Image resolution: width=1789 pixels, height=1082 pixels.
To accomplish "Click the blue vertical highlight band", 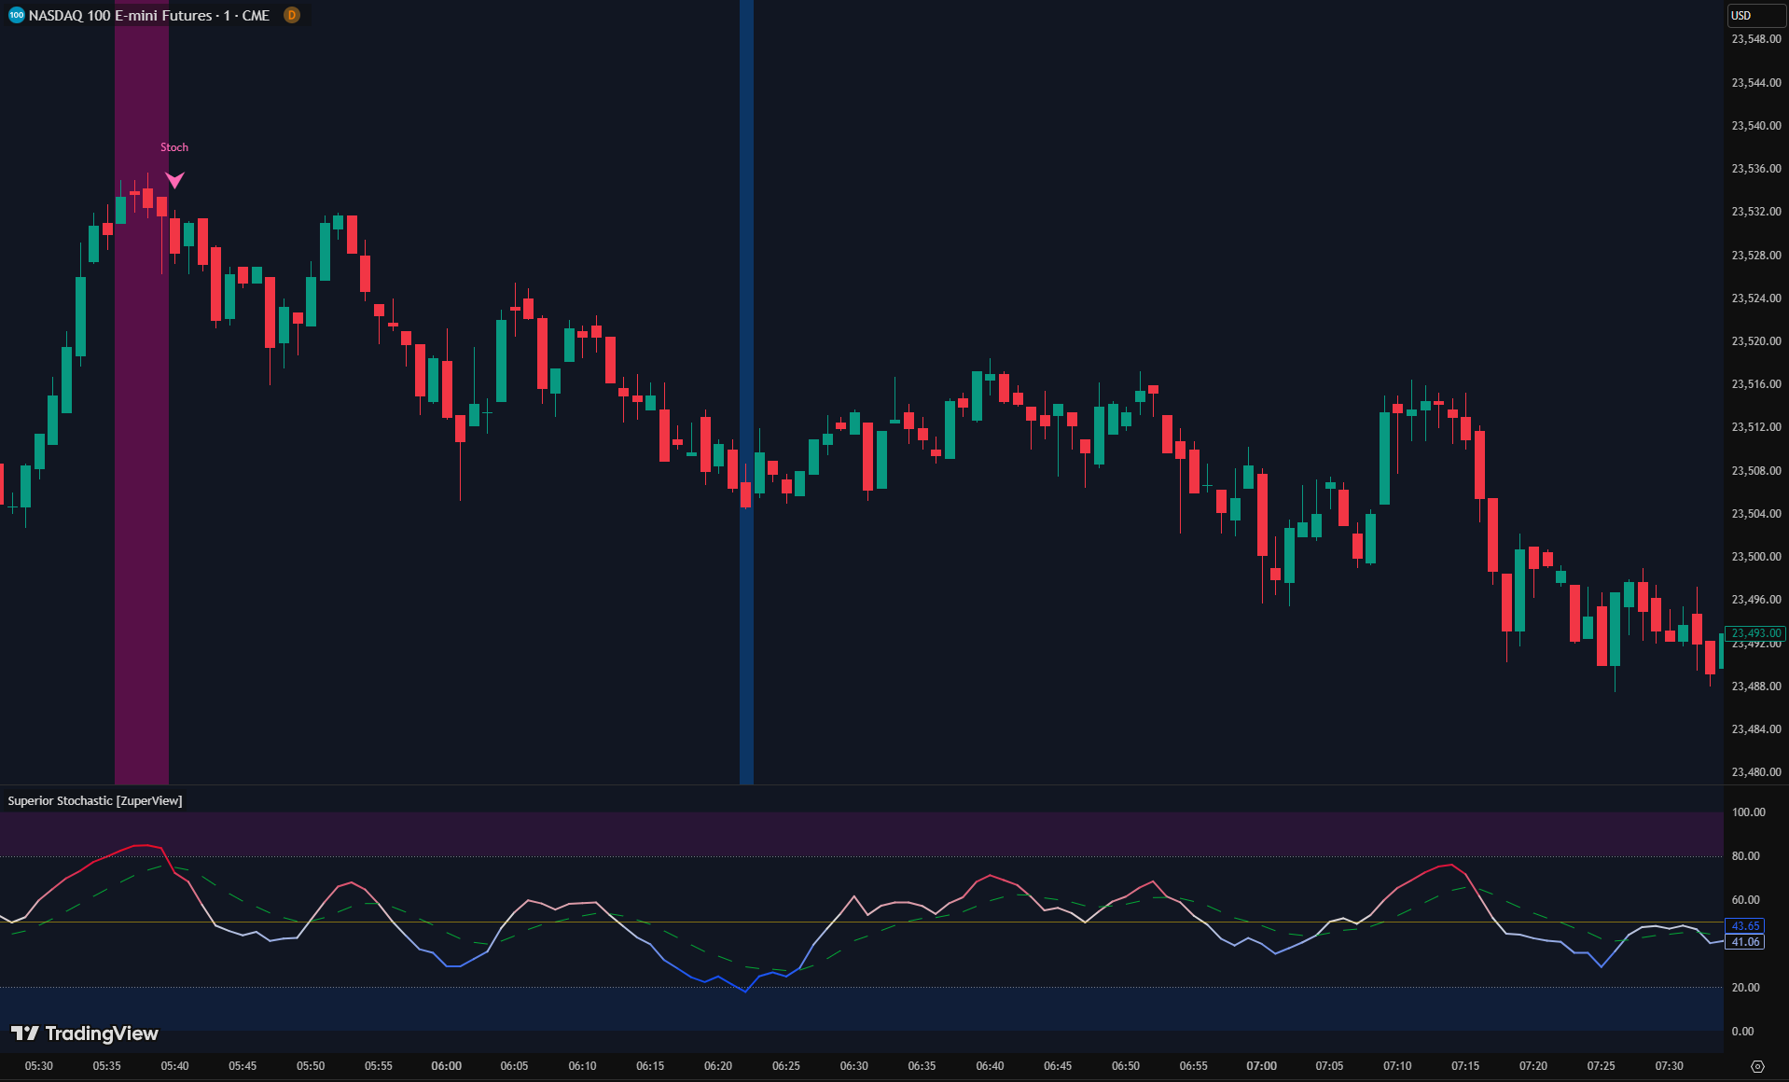I will point(746,280).
